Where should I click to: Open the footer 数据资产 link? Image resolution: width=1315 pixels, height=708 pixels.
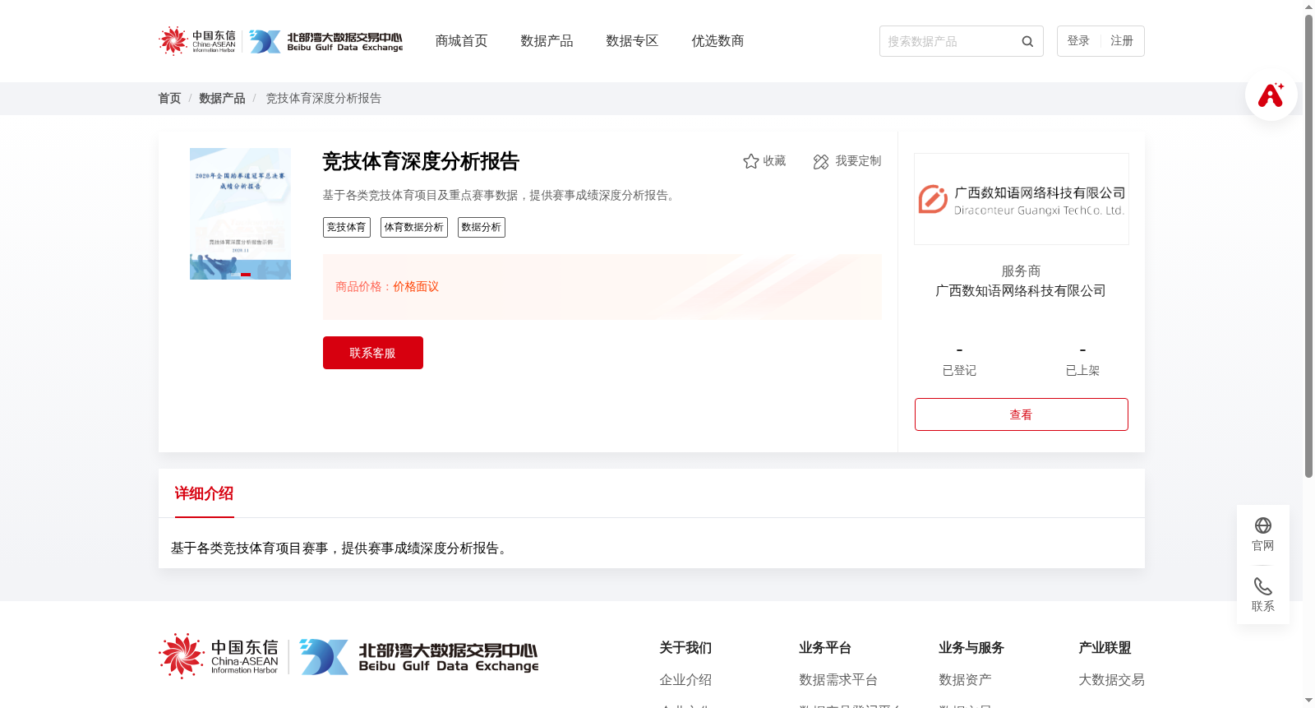pyautogui.click(x=965, y=680)
